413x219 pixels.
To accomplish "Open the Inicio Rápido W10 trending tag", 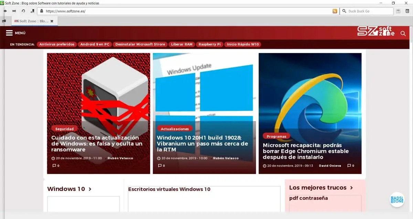I will click(243, 44).
